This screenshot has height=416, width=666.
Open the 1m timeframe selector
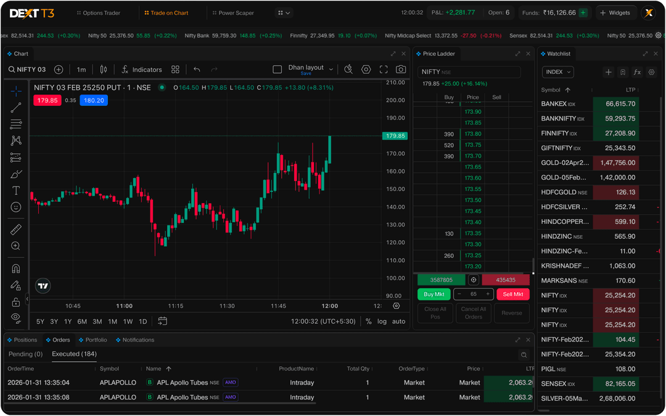click(x=81, y=69)
